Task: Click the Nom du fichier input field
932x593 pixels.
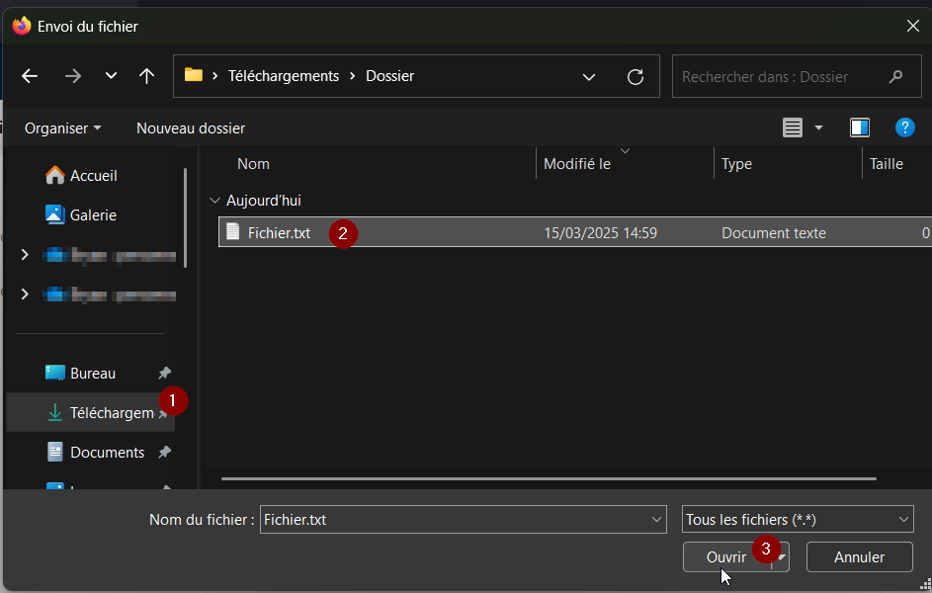Action: [x=455, y=519]
